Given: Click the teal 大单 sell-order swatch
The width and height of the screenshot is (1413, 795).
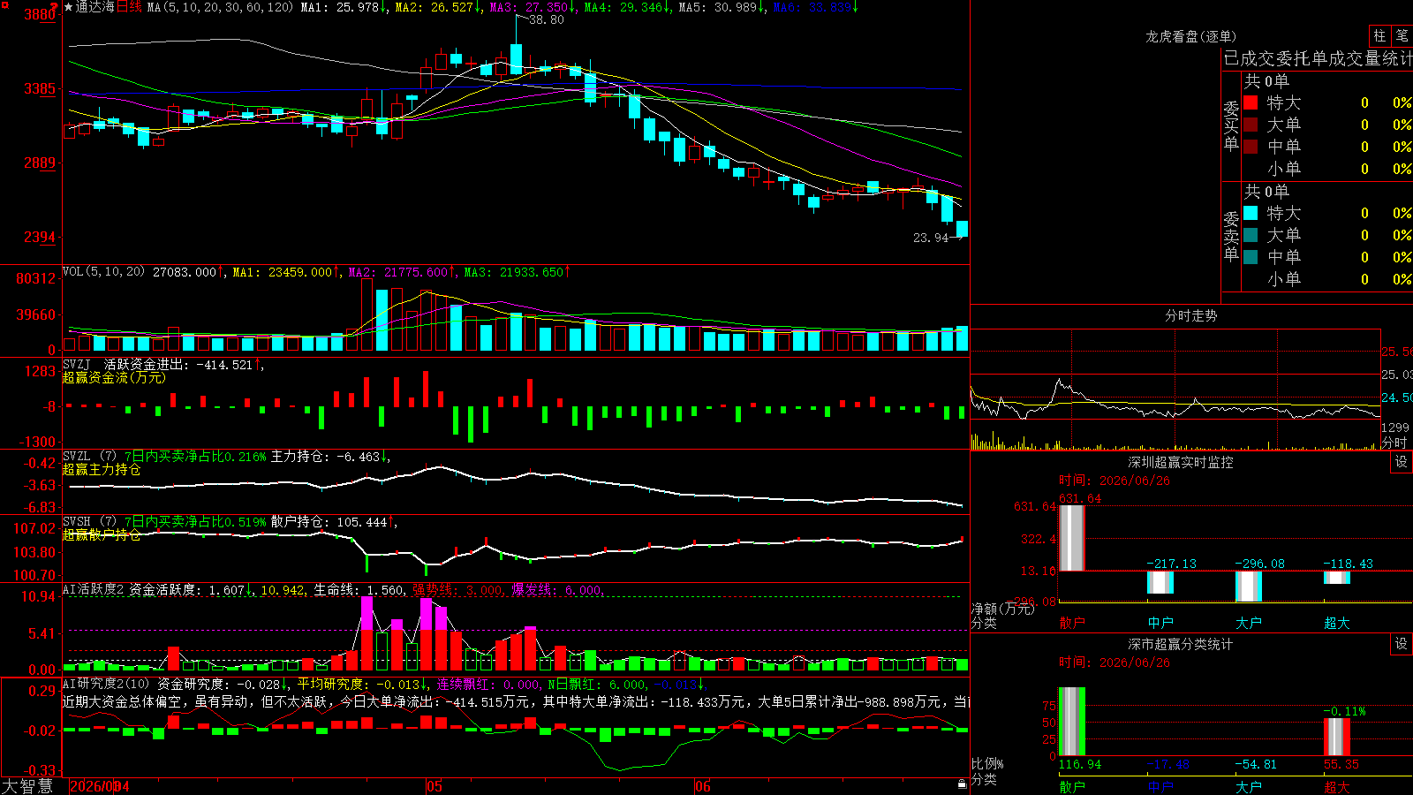Looking at the screenshot, I should point(1251,235).
